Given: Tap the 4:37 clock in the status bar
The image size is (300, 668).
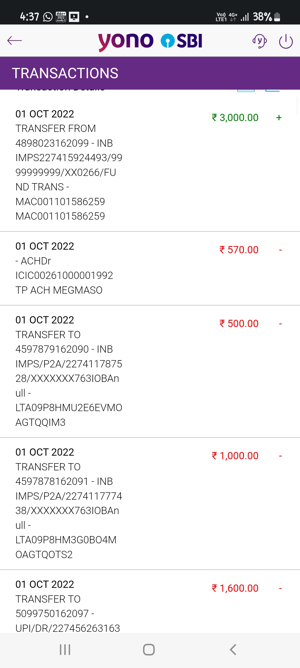Looking at the screenshot, I should 29,17.
